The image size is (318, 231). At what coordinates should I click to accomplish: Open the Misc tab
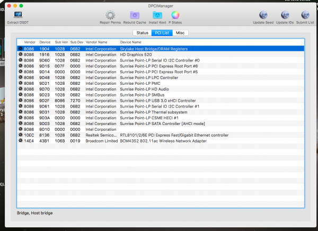tap(181, 33)
